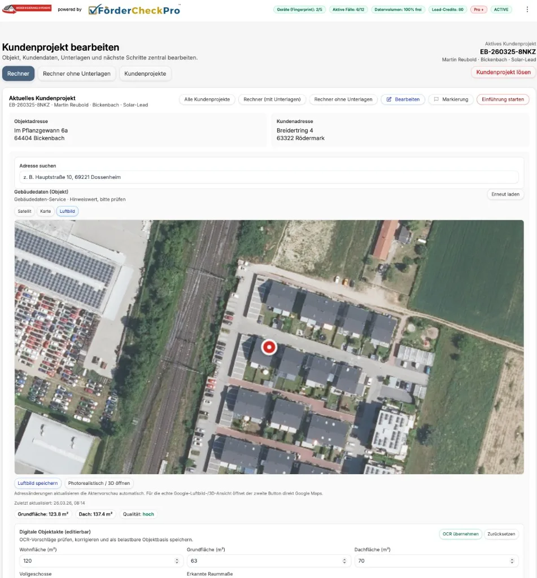The height and width of the screenshot is (578, 537).
Task: Open Alle Kundenprojekte
Action: [207, 99]
